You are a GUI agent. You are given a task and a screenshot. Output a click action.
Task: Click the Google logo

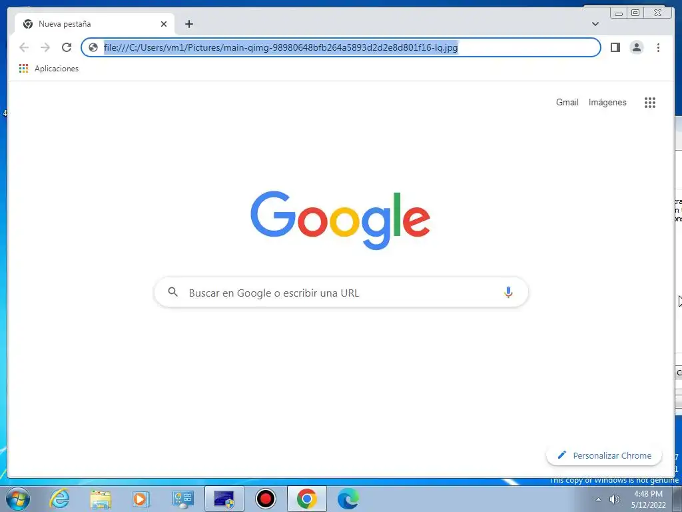[340, 220]
